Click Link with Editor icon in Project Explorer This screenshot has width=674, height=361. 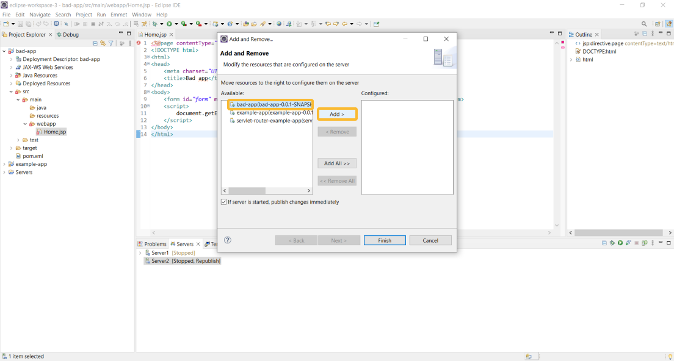(103, 43)
